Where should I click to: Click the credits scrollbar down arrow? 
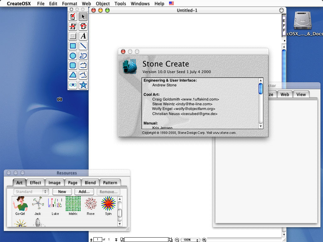click(x=261, y=126)
